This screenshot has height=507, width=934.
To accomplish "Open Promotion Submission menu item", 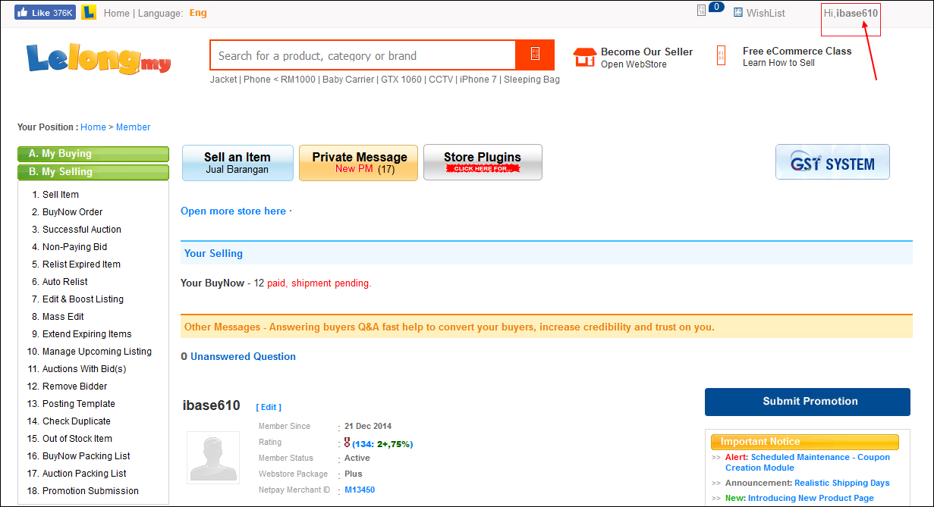I will (90, 491).
